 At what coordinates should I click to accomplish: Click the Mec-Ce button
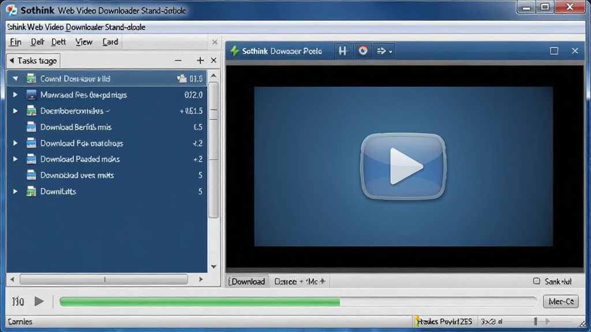[561, 301]
